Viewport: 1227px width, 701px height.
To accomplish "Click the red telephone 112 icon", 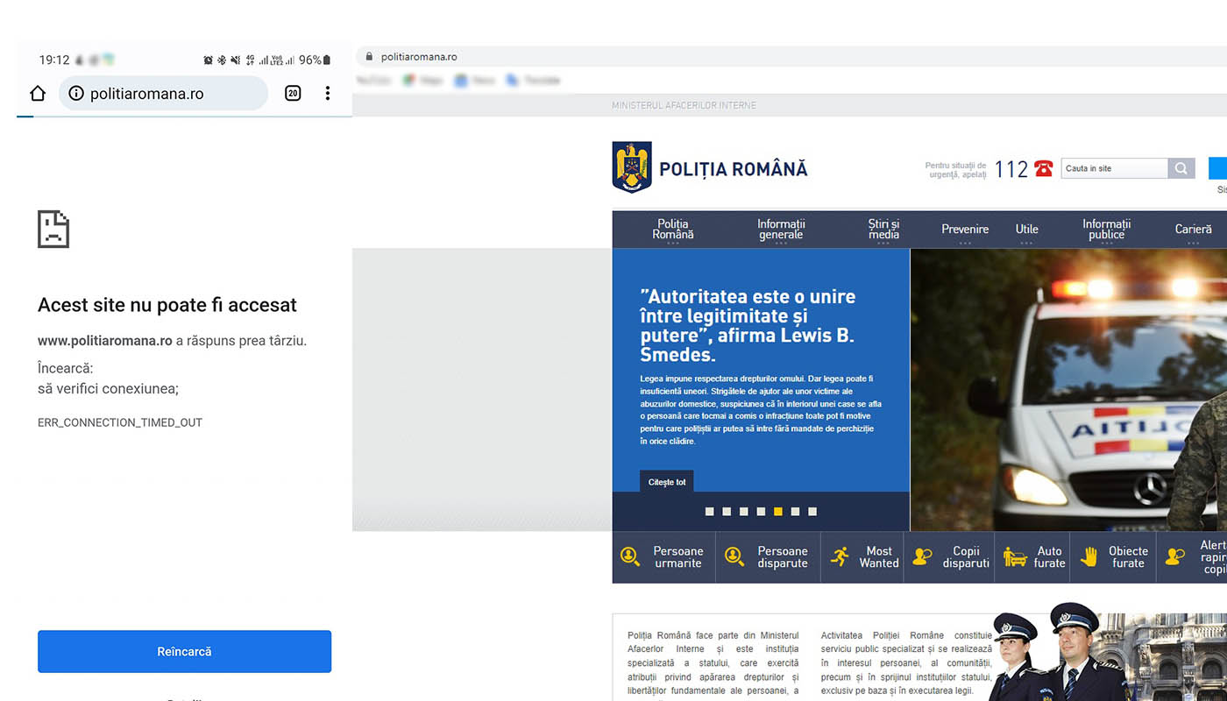I will [1043, 168].
